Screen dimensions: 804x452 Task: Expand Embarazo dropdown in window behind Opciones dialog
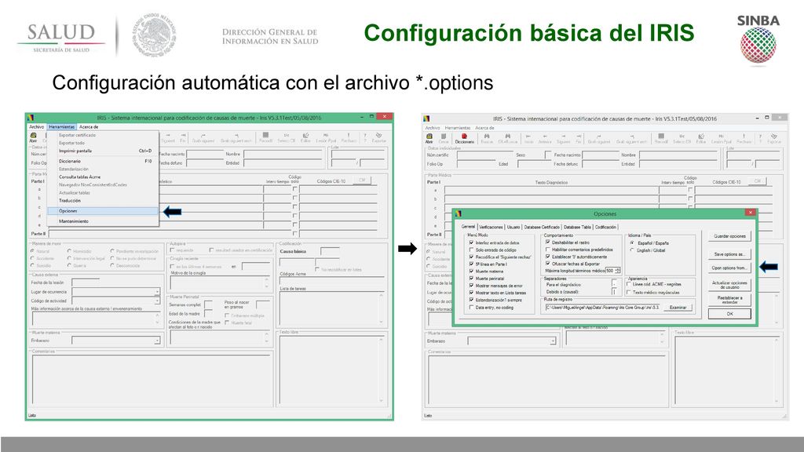[553, 341]
